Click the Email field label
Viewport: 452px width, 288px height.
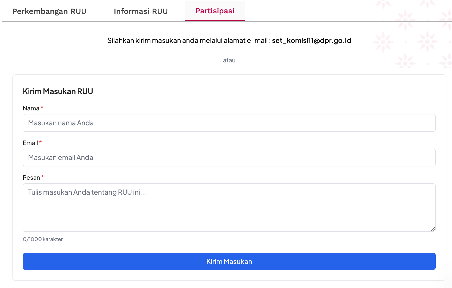pos(30,143)
